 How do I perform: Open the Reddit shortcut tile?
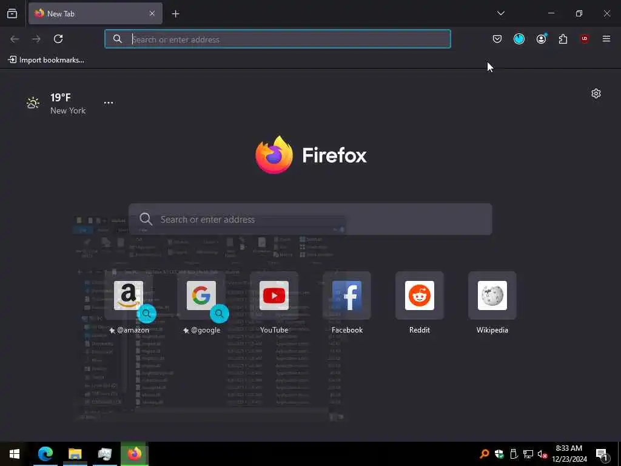point(420,295)
